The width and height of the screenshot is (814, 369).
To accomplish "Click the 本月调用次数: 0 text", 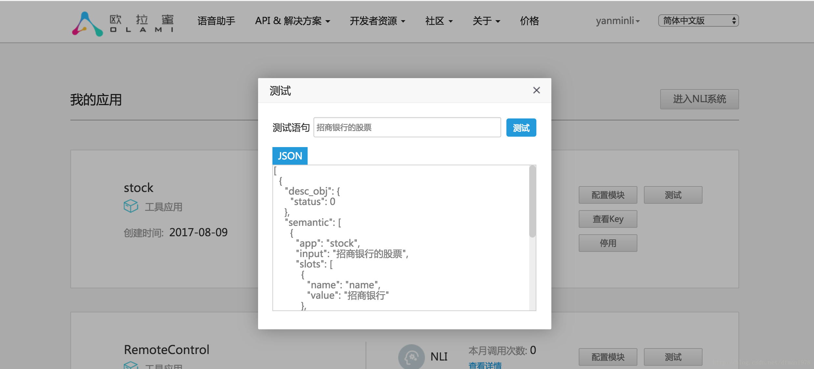I will pos(502,350).
